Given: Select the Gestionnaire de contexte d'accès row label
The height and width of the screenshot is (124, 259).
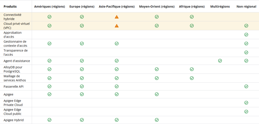Looking at the screenshot, I should point(15,44).
